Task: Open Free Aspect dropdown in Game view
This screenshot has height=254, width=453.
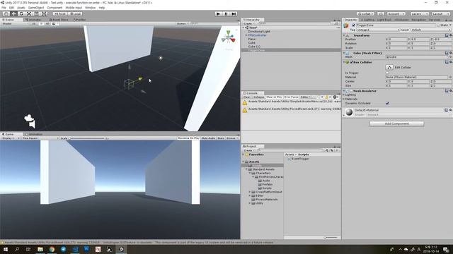Action: click(x=40, y=138)
